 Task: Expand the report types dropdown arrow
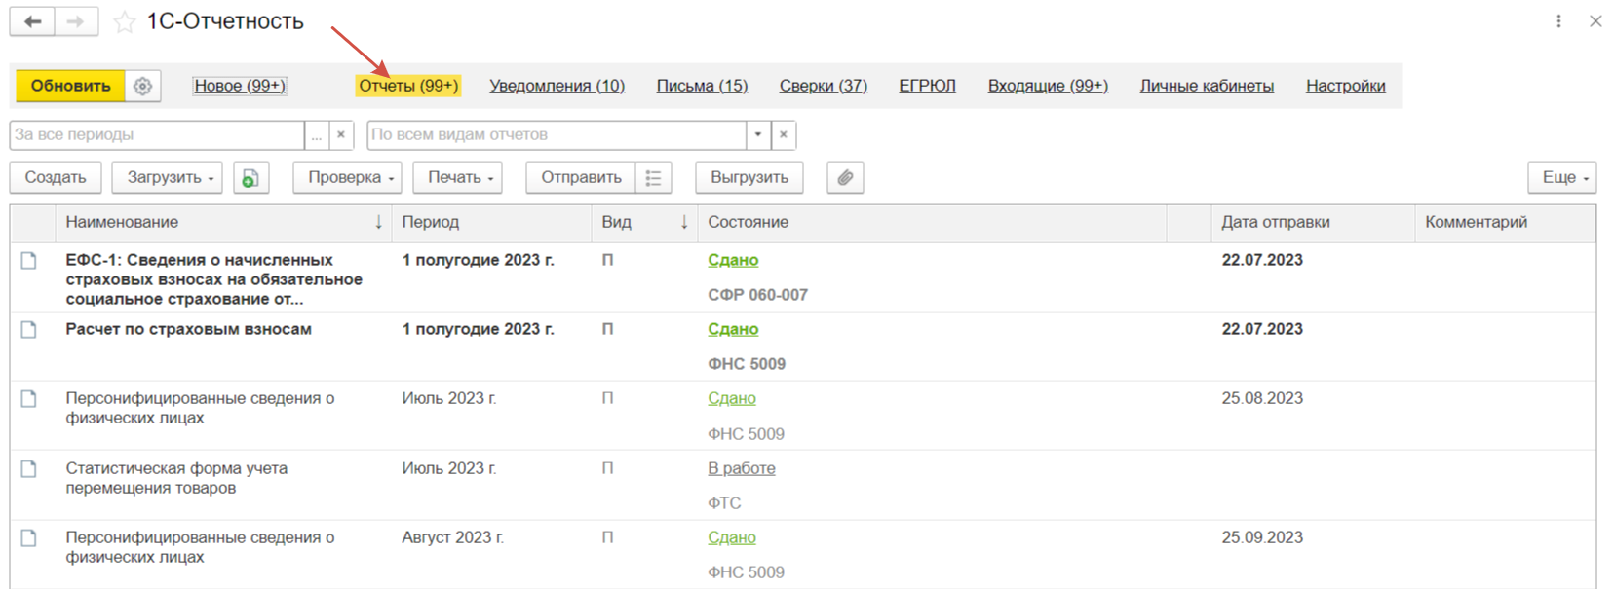pyautogui.click(x=758, y=134)
